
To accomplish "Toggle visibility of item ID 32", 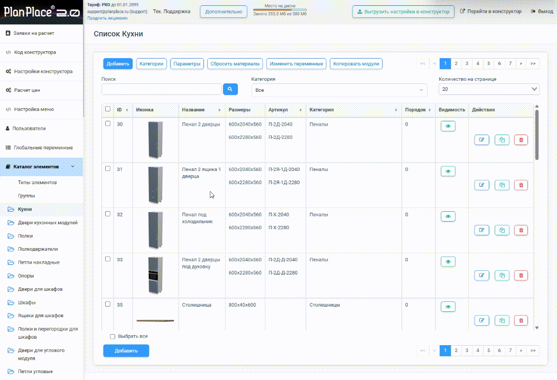I will 448,216.
